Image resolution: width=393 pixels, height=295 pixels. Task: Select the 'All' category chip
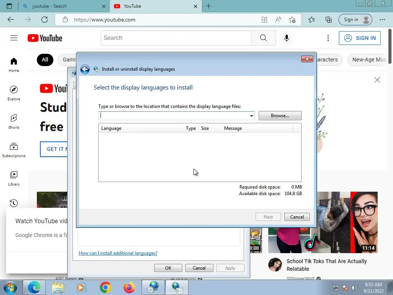point(45,60)
